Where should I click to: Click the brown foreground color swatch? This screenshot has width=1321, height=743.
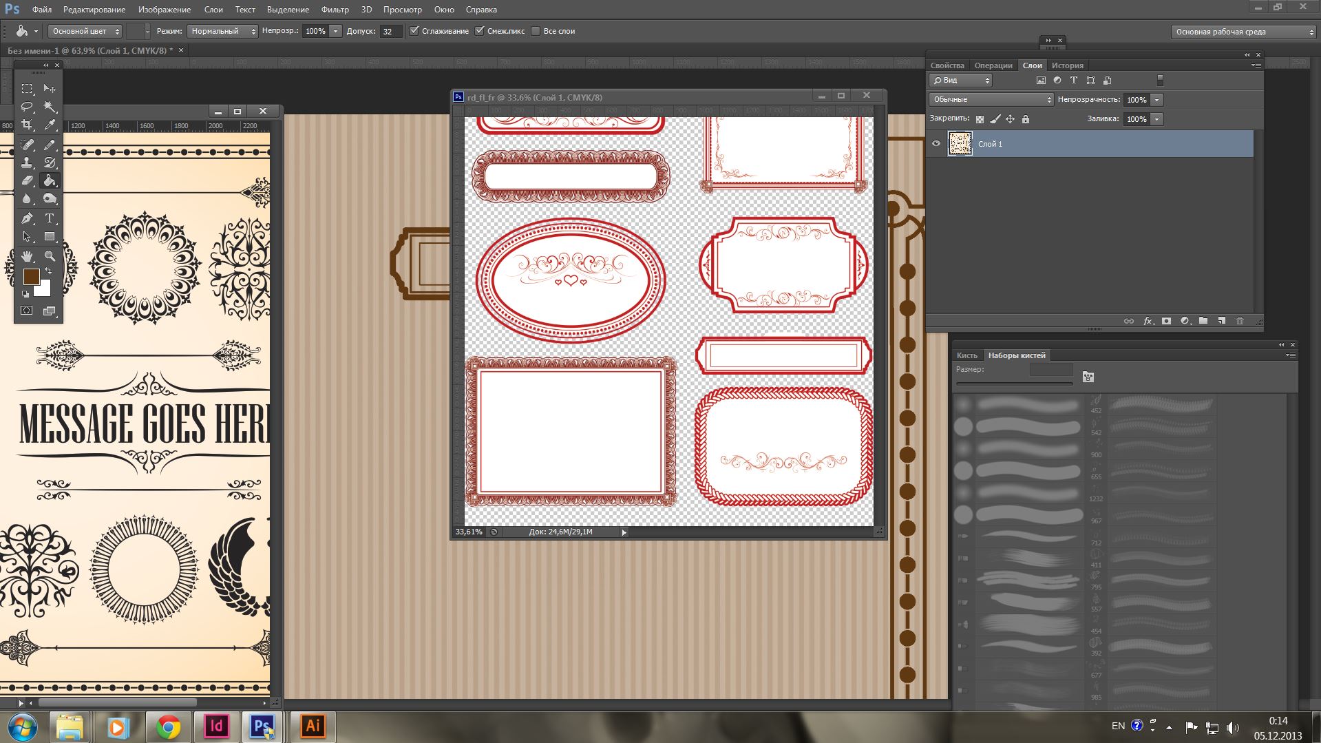click(x=31, y=277)
